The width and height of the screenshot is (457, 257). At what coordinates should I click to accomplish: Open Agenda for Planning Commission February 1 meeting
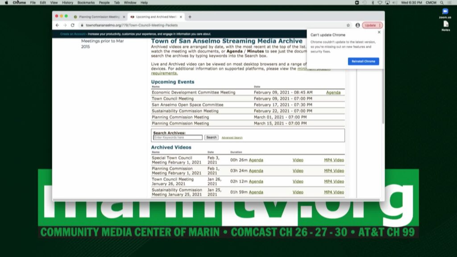click(256, 171)
